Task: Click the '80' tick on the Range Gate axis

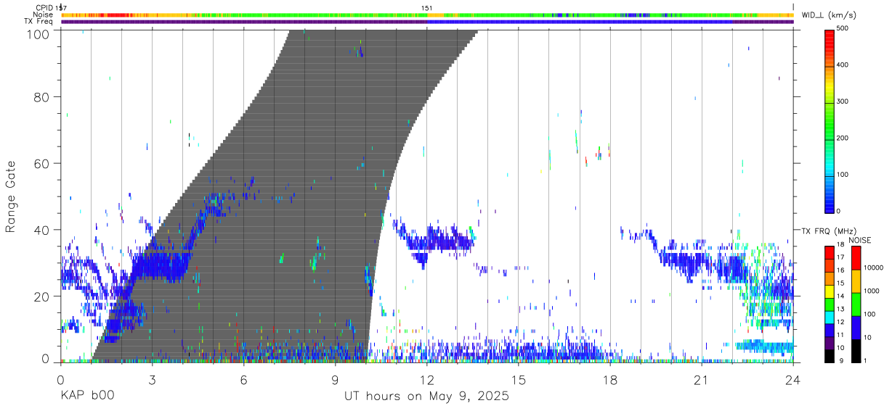Action: click(x=41, y=97)
